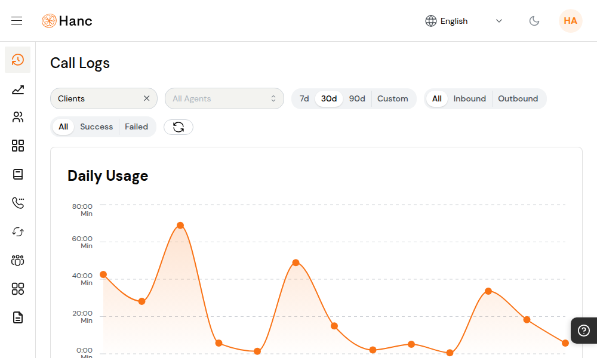Viewport: 597px width, 358px height.
Task: Open the analytics trend chart icon in sidebar
Action: pyautogui.click(x=18, y=89)
